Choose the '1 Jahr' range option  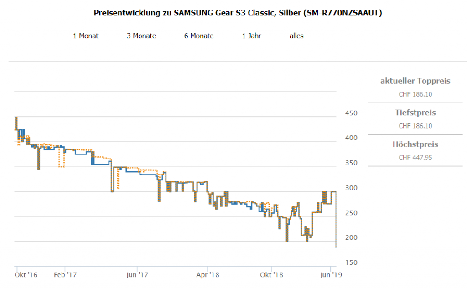(251, 36)
